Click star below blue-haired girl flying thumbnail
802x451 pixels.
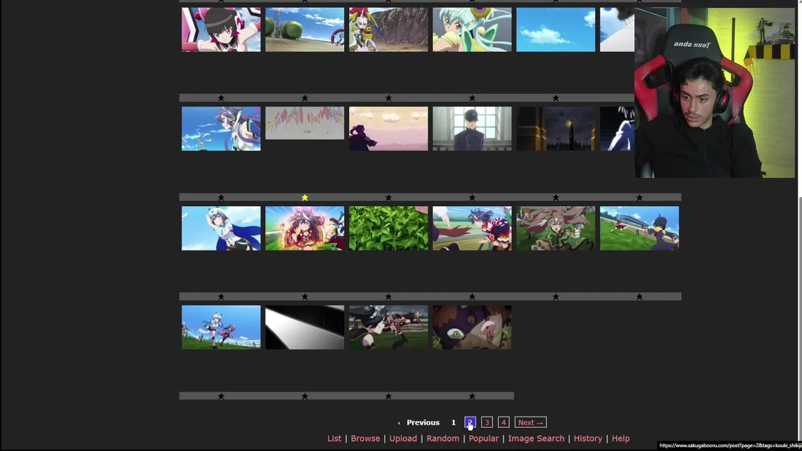tap(221, 198)
